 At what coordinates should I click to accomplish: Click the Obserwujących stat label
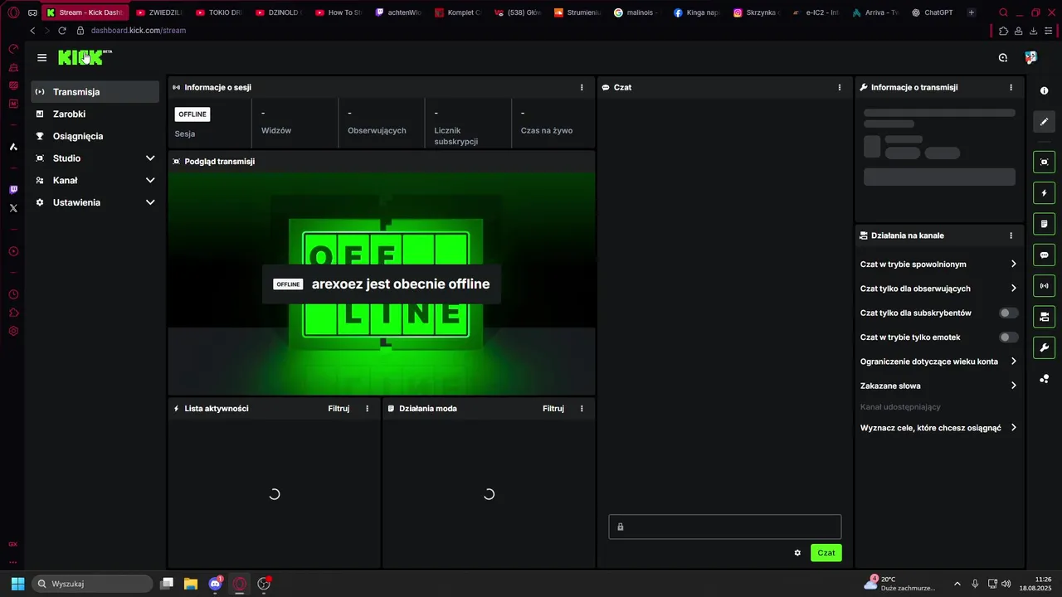pyautogui.click(x=377, y=131)
